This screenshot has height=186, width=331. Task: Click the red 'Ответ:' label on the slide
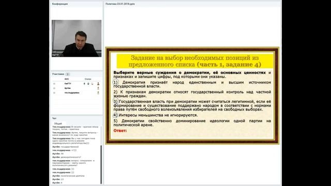click(120, 131)
